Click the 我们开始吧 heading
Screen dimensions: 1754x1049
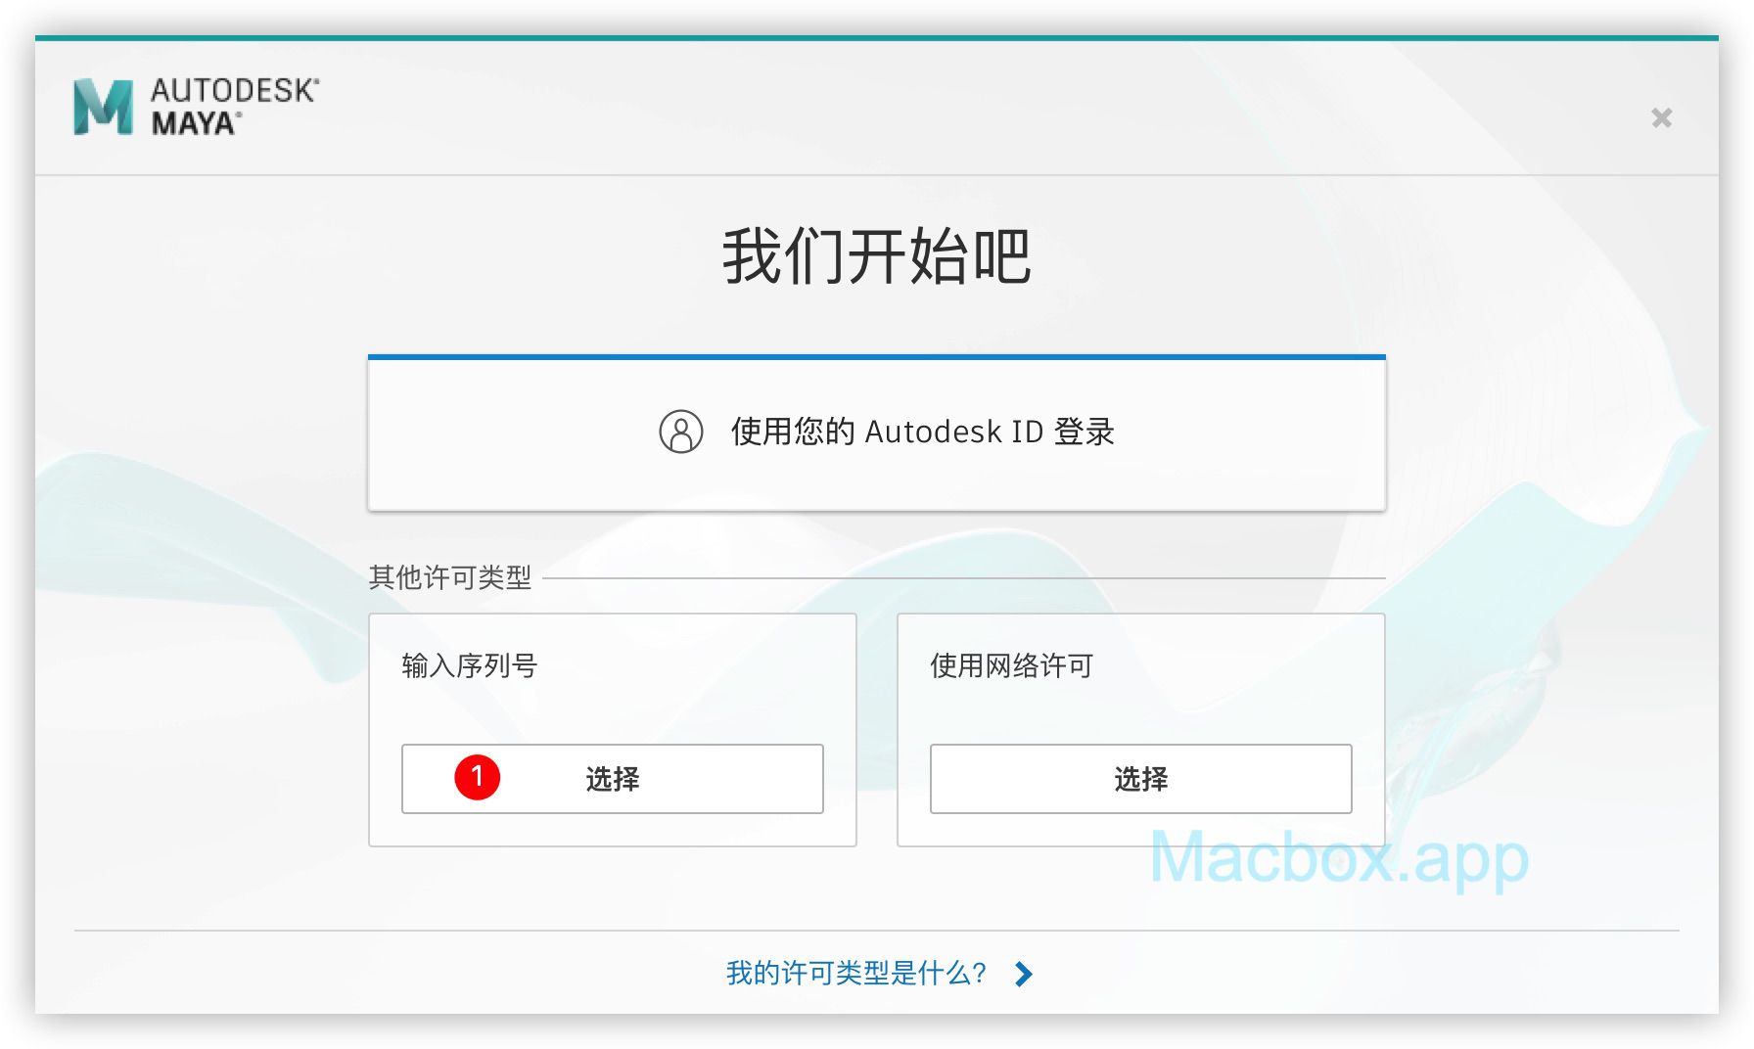877,256
